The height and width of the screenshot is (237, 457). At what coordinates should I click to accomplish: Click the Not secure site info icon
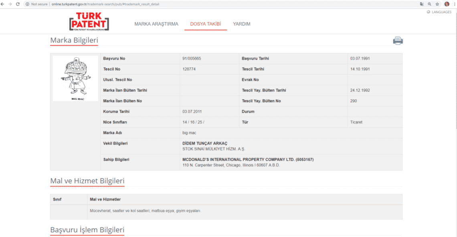(27, 4)
